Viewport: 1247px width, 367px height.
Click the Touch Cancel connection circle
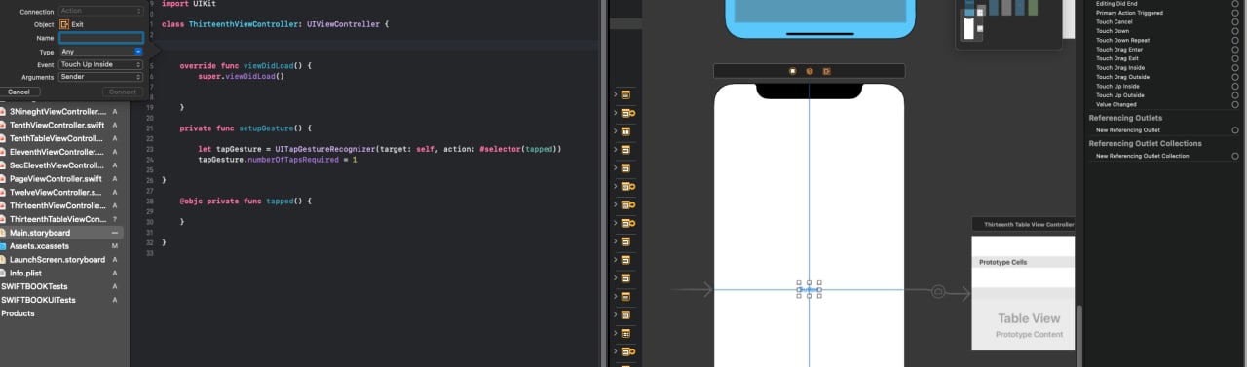(x=1235, y=21)
